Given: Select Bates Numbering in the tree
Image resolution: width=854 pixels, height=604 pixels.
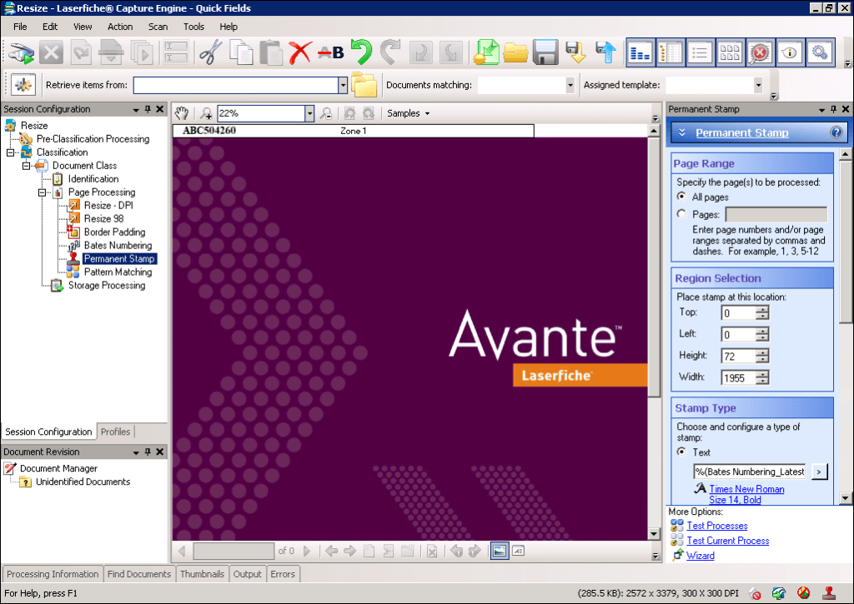Looking at the screenshot, I should 118,246.
